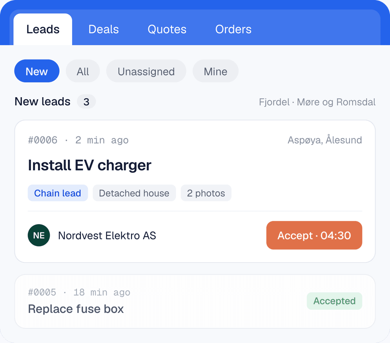Click the Accept · 04:30 button
This screenshot has height=343, width=390.
point(314,235)
